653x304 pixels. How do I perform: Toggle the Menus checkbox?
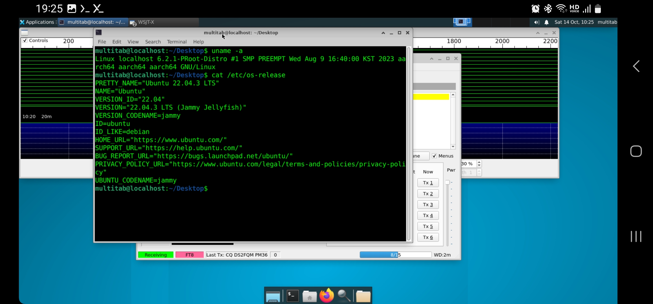[x=434, y=156]
